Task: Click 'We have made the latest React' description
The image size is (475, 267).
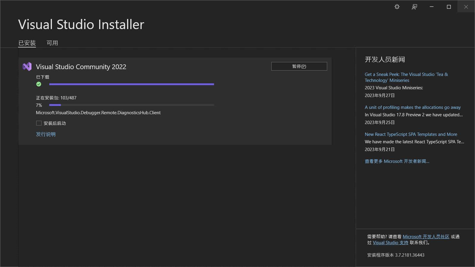Action: tap(414, 142)
